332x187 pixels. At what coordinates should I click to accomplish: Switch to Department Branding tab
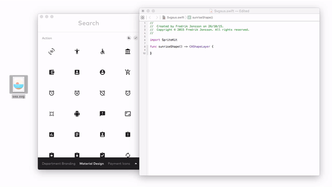click(x=59, y=164)
